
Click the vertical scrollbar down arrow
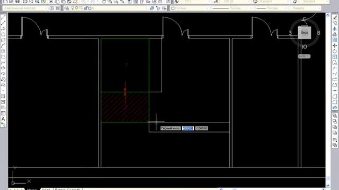click(x=328, y=185)
